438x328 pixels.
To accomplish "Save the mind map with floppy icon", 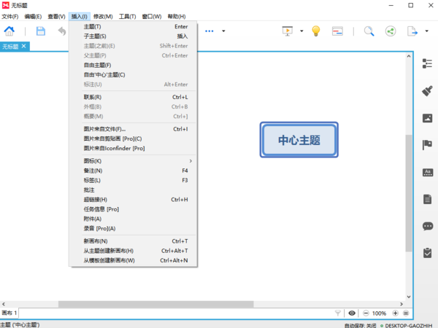I will tap(41, 31).
